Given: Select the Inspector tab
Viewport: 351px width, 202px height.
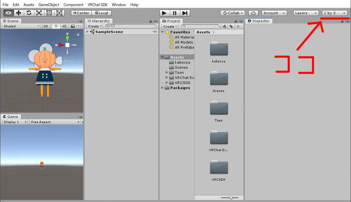Looking at the screenshot, I should pyautogui.click(x=259, y=21).
